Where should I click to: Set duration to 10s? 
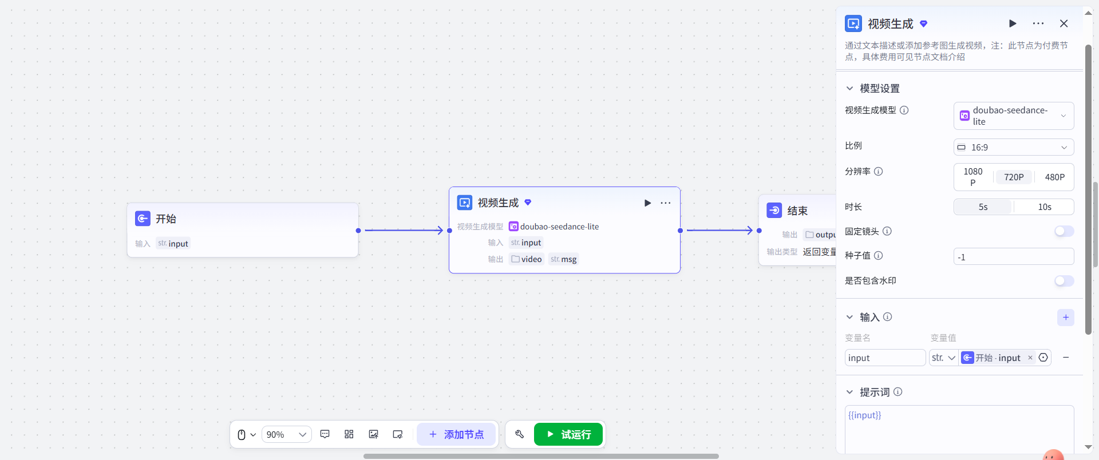coord(1045,207)
